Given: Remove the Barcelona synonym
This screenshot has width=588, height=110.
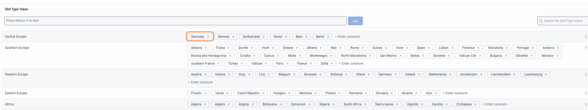Looking at the screenshot, I should [x=507, y=48].
